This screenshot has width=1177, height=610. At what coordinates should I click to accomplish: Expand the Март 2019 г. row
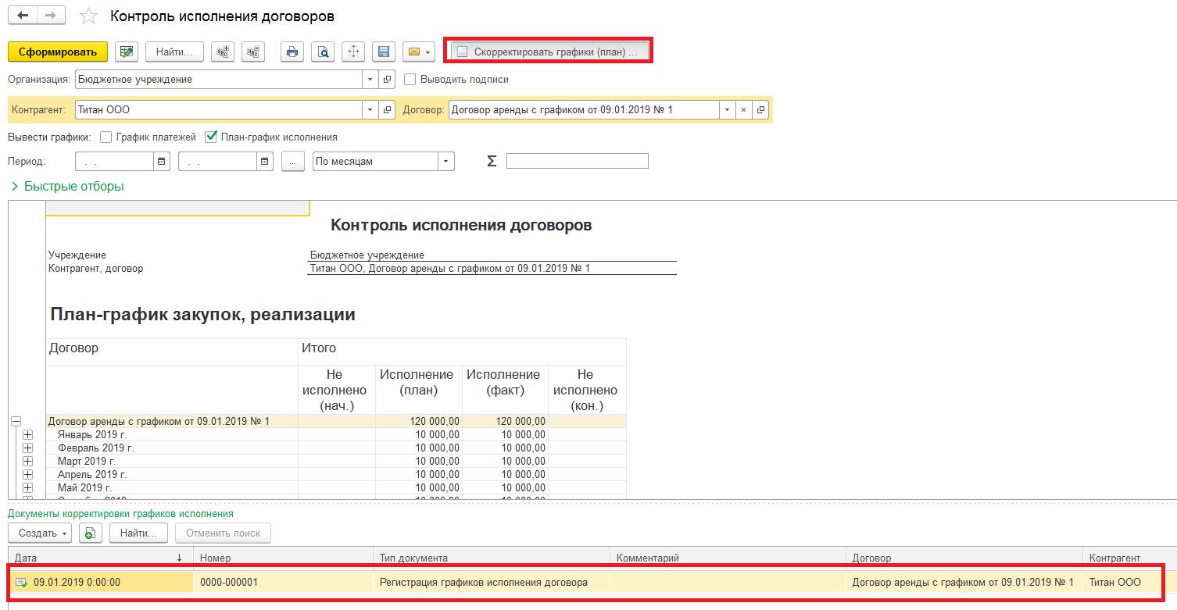[x=28, y=462]
